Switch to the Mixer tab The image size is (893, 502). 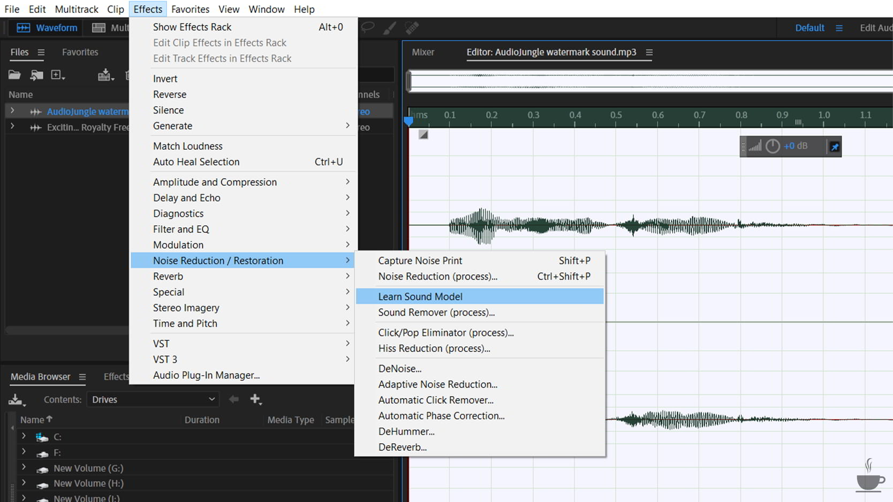point(423,52)
